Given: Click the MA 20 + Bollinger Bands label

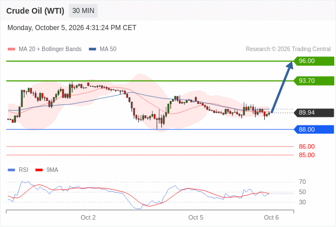Looking at the screenshot, I should 50,49.
